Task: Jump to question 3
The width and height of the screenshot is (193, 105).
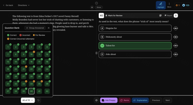Action: click(24, 47)
